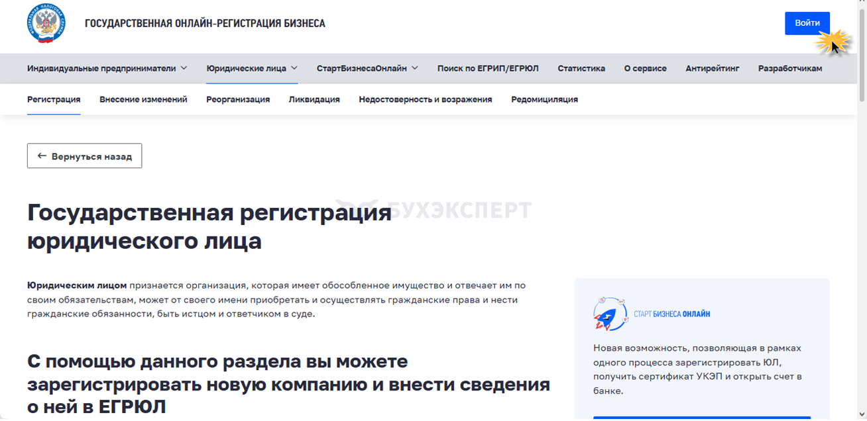The width and height of the screenshot is (867, 421).
Task: Open the СтартБизнесаОнлайн menu item
Action: coord(367,68)
